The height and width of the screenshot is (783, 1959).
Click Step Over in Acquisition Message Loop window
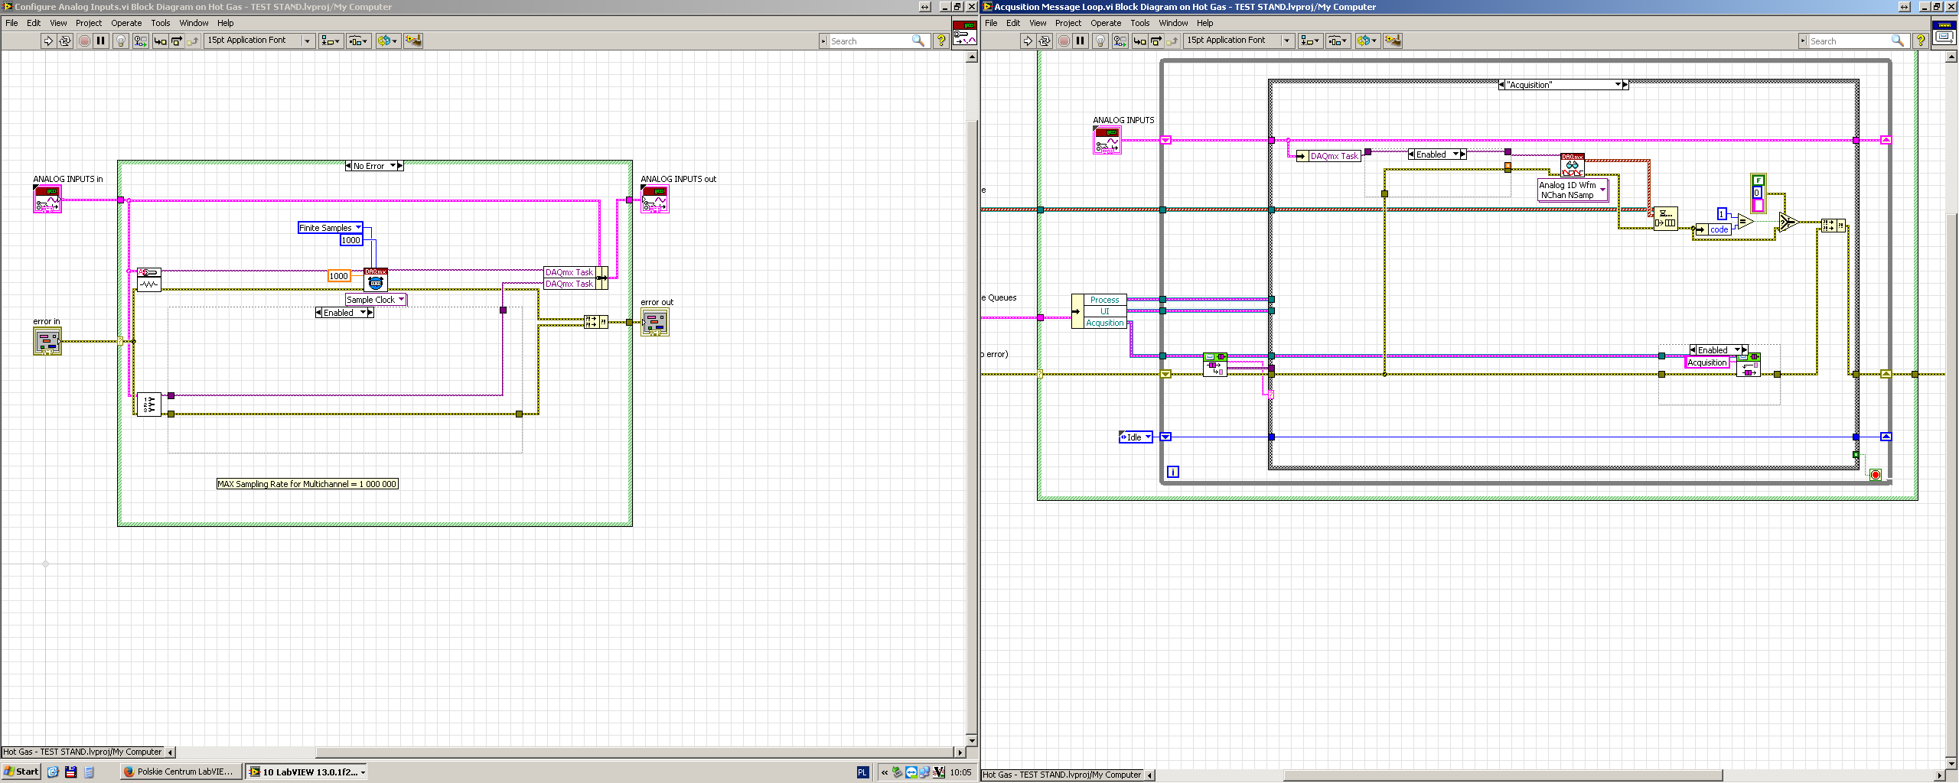(x=1156, y=41)
